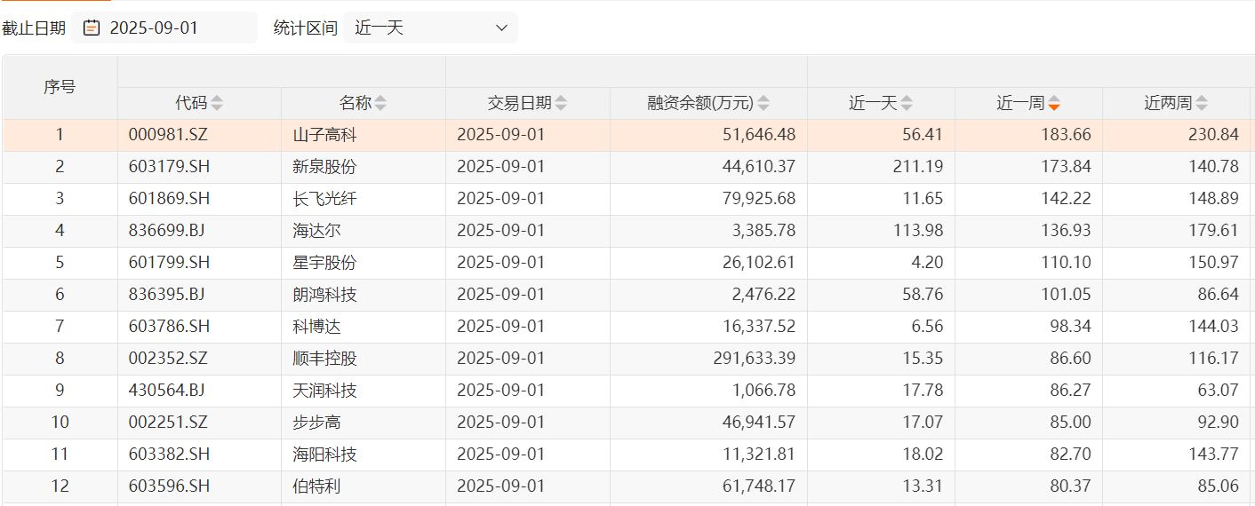Sort by 名称 column sort icon
The image size is (1255, 506).
tap(380, 104)
